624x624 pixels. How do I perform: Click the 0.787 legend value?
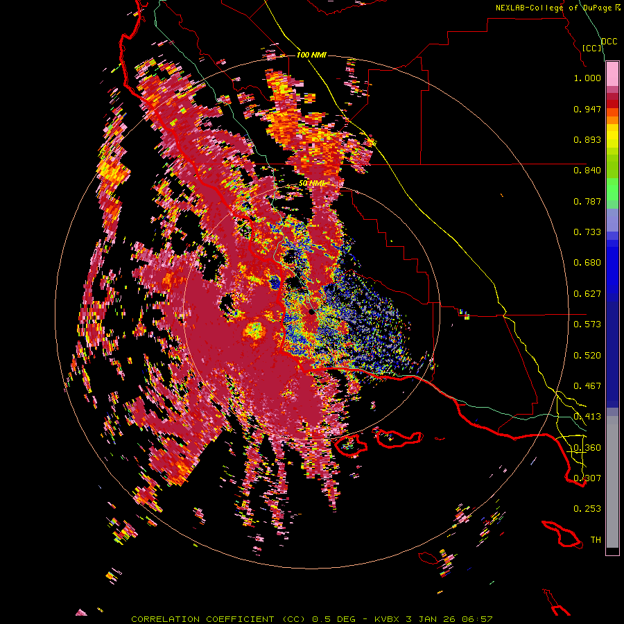click(587, 201)
